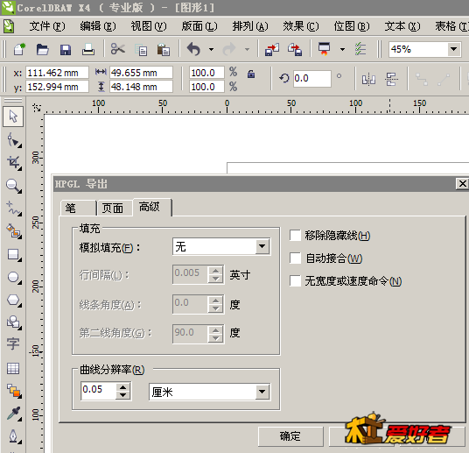Enable the 无宽度或速度命令(N) checkbox
Screen dimensions: 469x453
pos(295,281)
